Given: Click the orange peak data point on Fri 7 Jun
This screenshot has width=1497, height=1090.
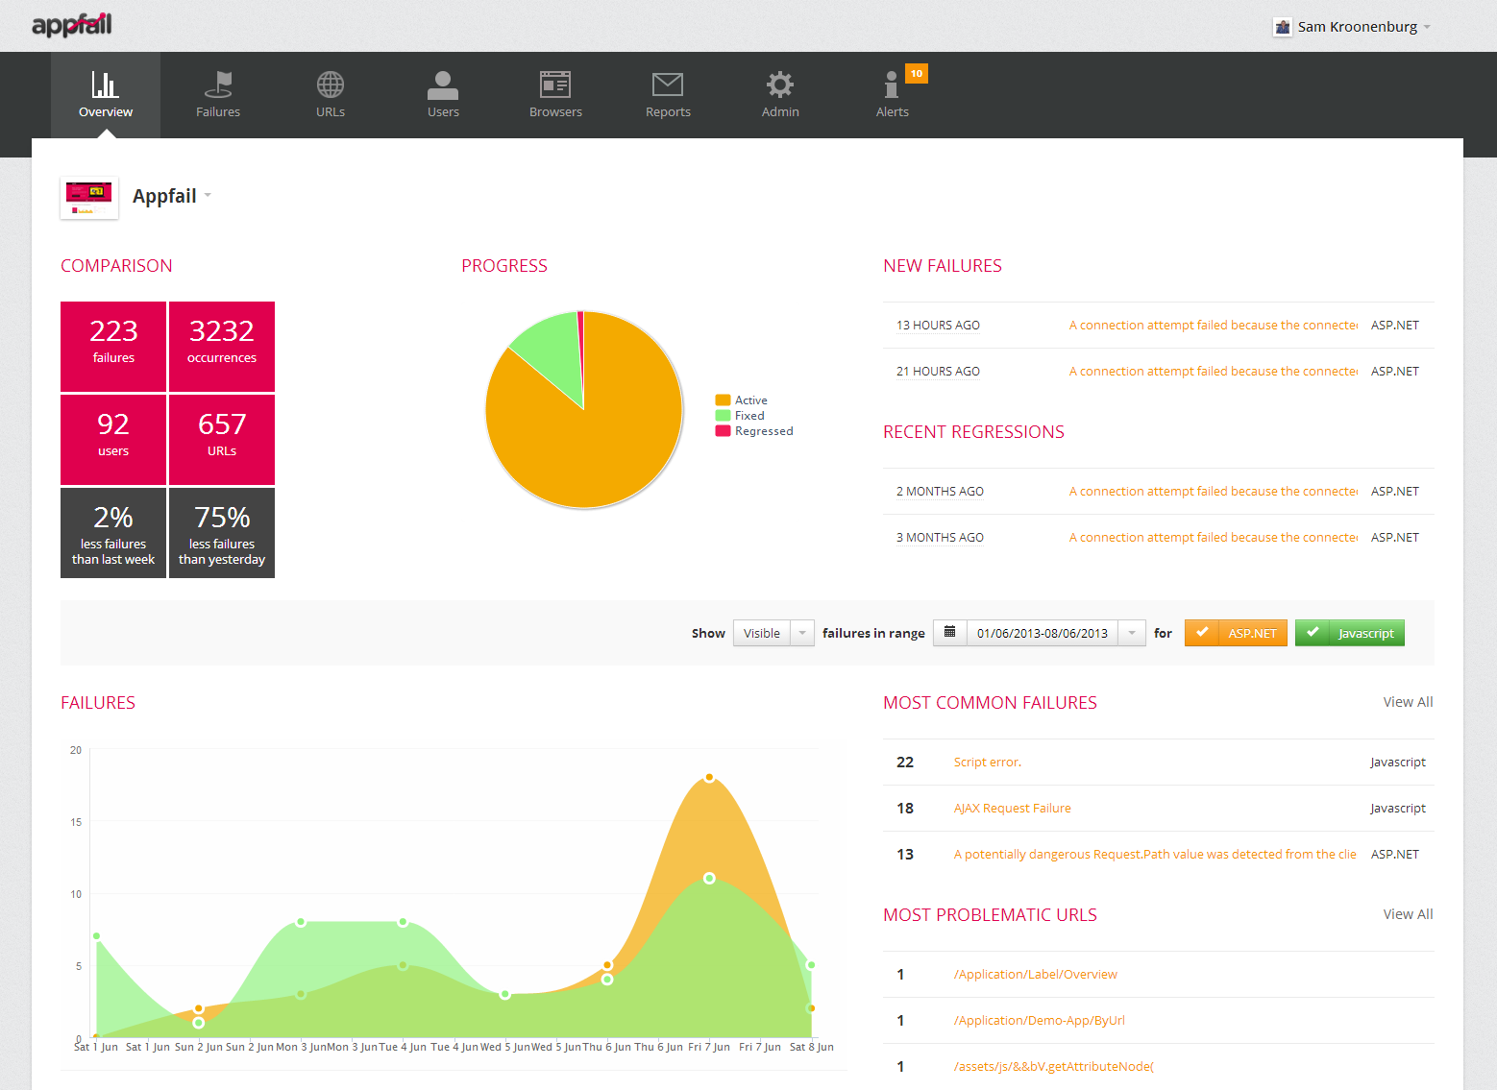Looking at the screenshot, I should tap(709, 777).
